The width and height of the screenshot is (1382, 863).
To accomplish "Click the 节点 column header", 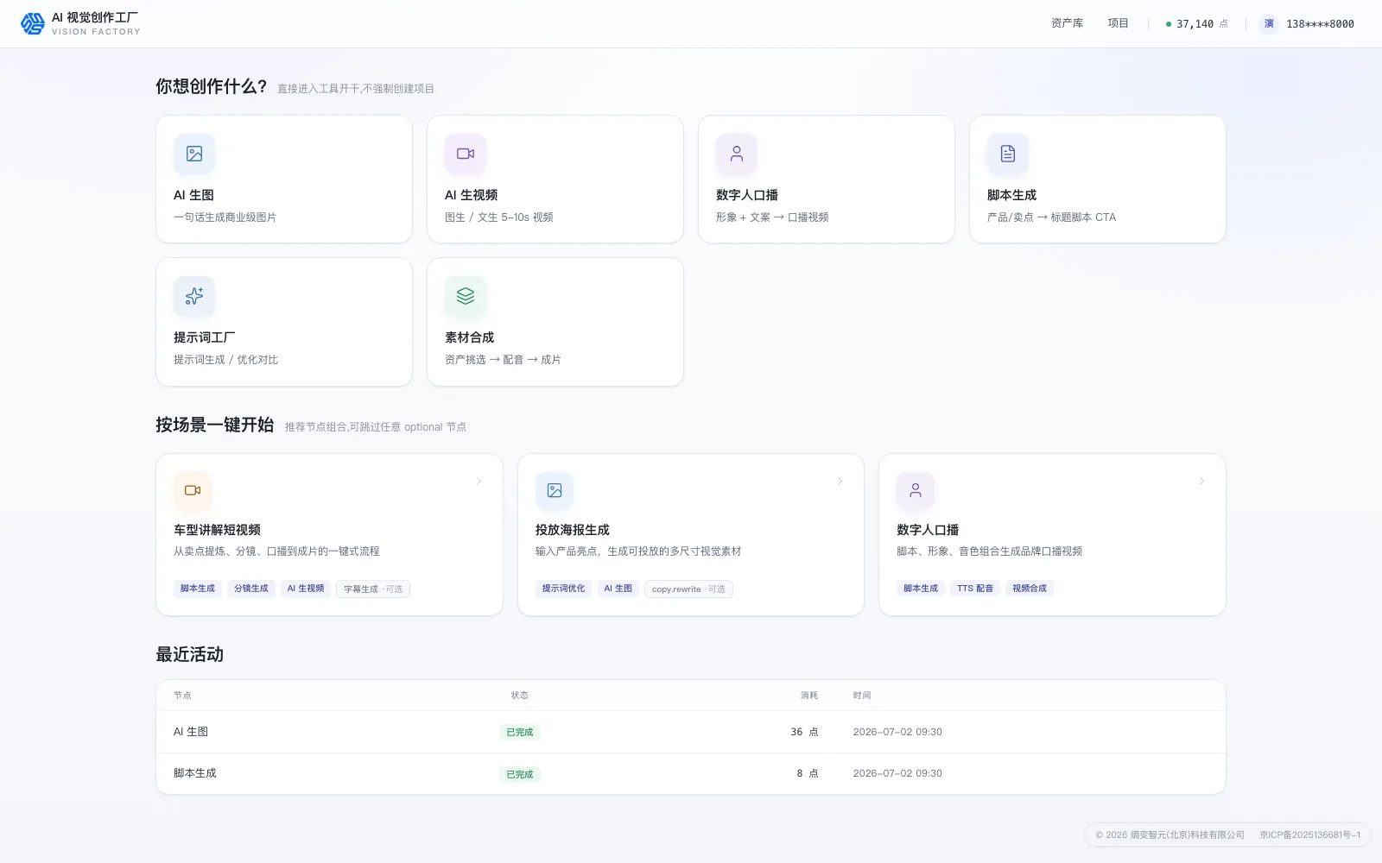I will tap(182, 696).
